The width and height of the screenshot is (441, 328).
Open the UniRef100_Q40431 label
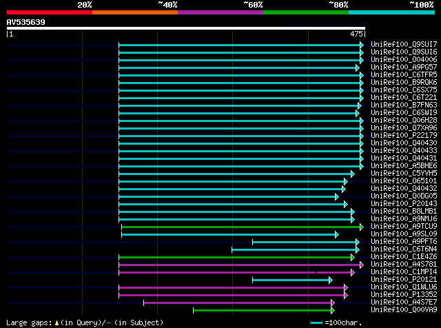point(404,158)
